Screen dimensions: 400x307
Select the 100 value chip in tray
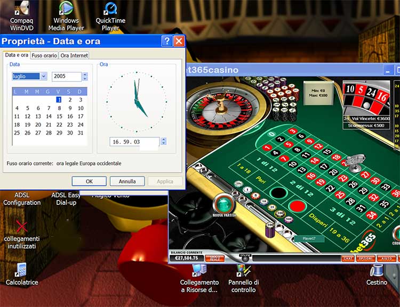click(x=281, y=213)
